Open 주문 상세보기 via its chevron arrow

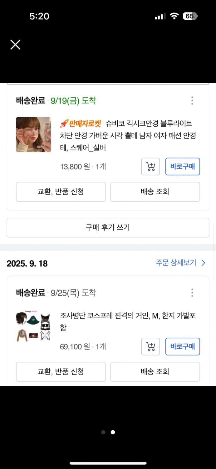(203, 263)
